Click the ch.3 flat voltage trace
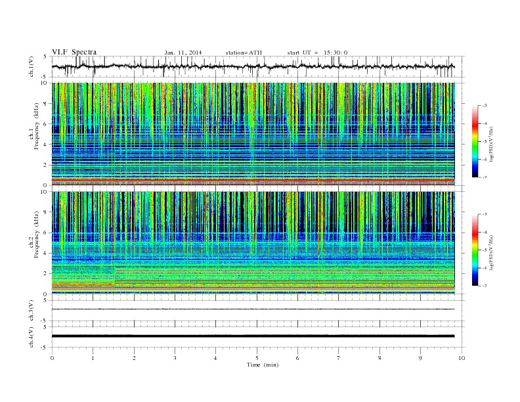Viewport: 520px width, 402px height. pyautogui.click(x=253, y=309)
